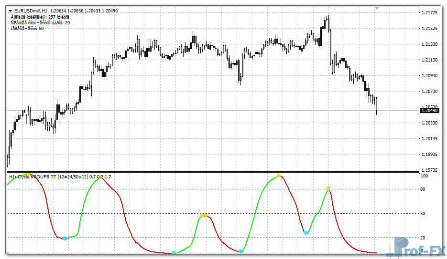
Task: Select the black 1.20490 current price label
Action: [429, 111]
